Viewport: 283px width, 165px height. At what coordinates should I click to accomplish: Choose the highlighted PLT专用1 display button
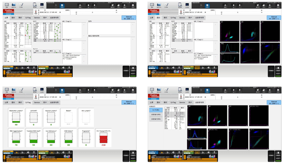click(156, 110)
